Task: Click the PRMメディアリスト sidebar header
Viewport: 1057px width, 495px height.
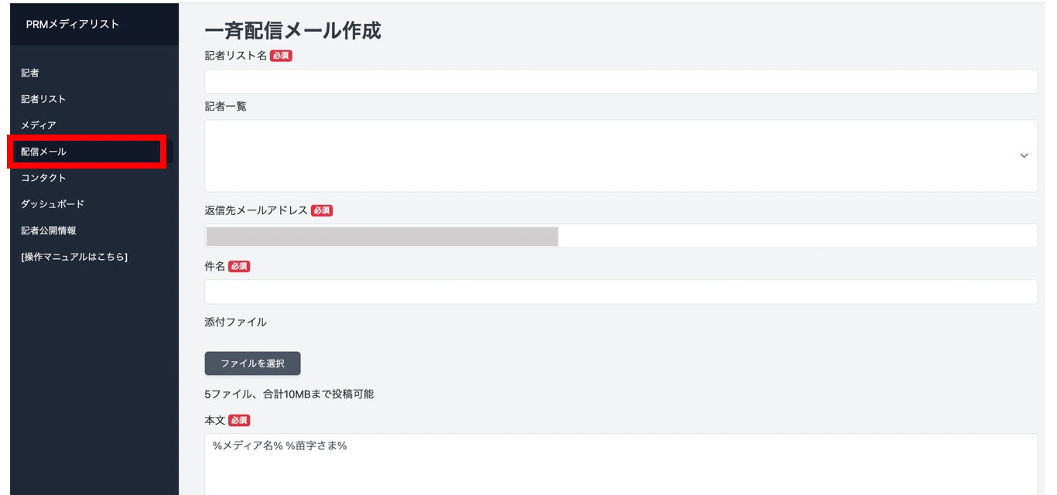Action: 73,24
